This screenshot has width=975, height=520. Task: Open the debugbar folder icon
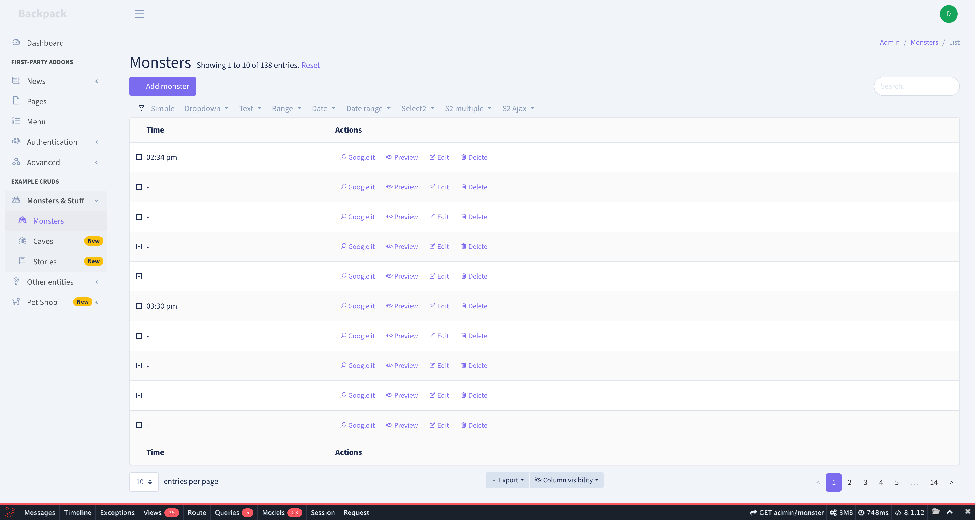[936, 512]
